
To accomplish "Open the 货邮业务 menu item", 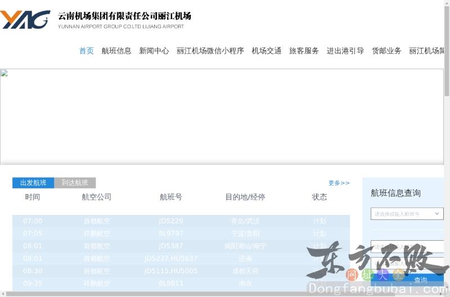I will 386,51.
